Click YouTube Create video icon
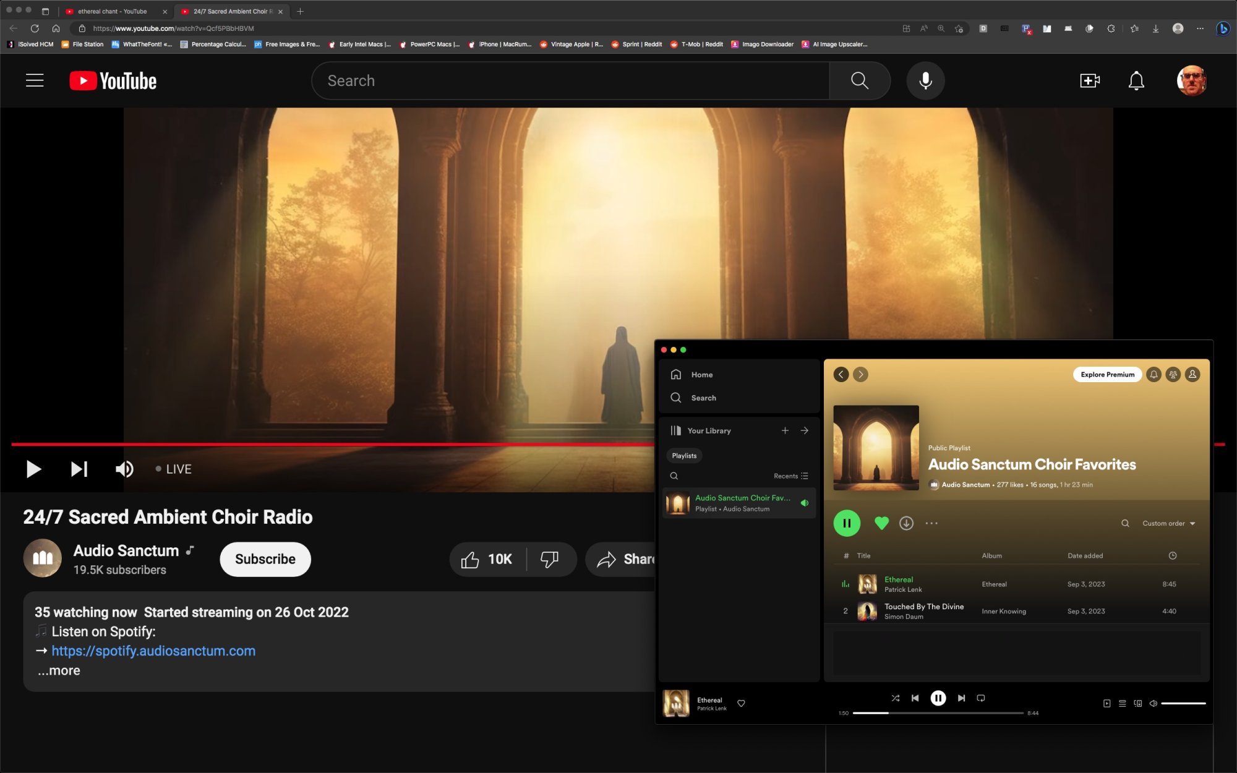This screenshot has height=773, width=1237. pos(1089,80)
